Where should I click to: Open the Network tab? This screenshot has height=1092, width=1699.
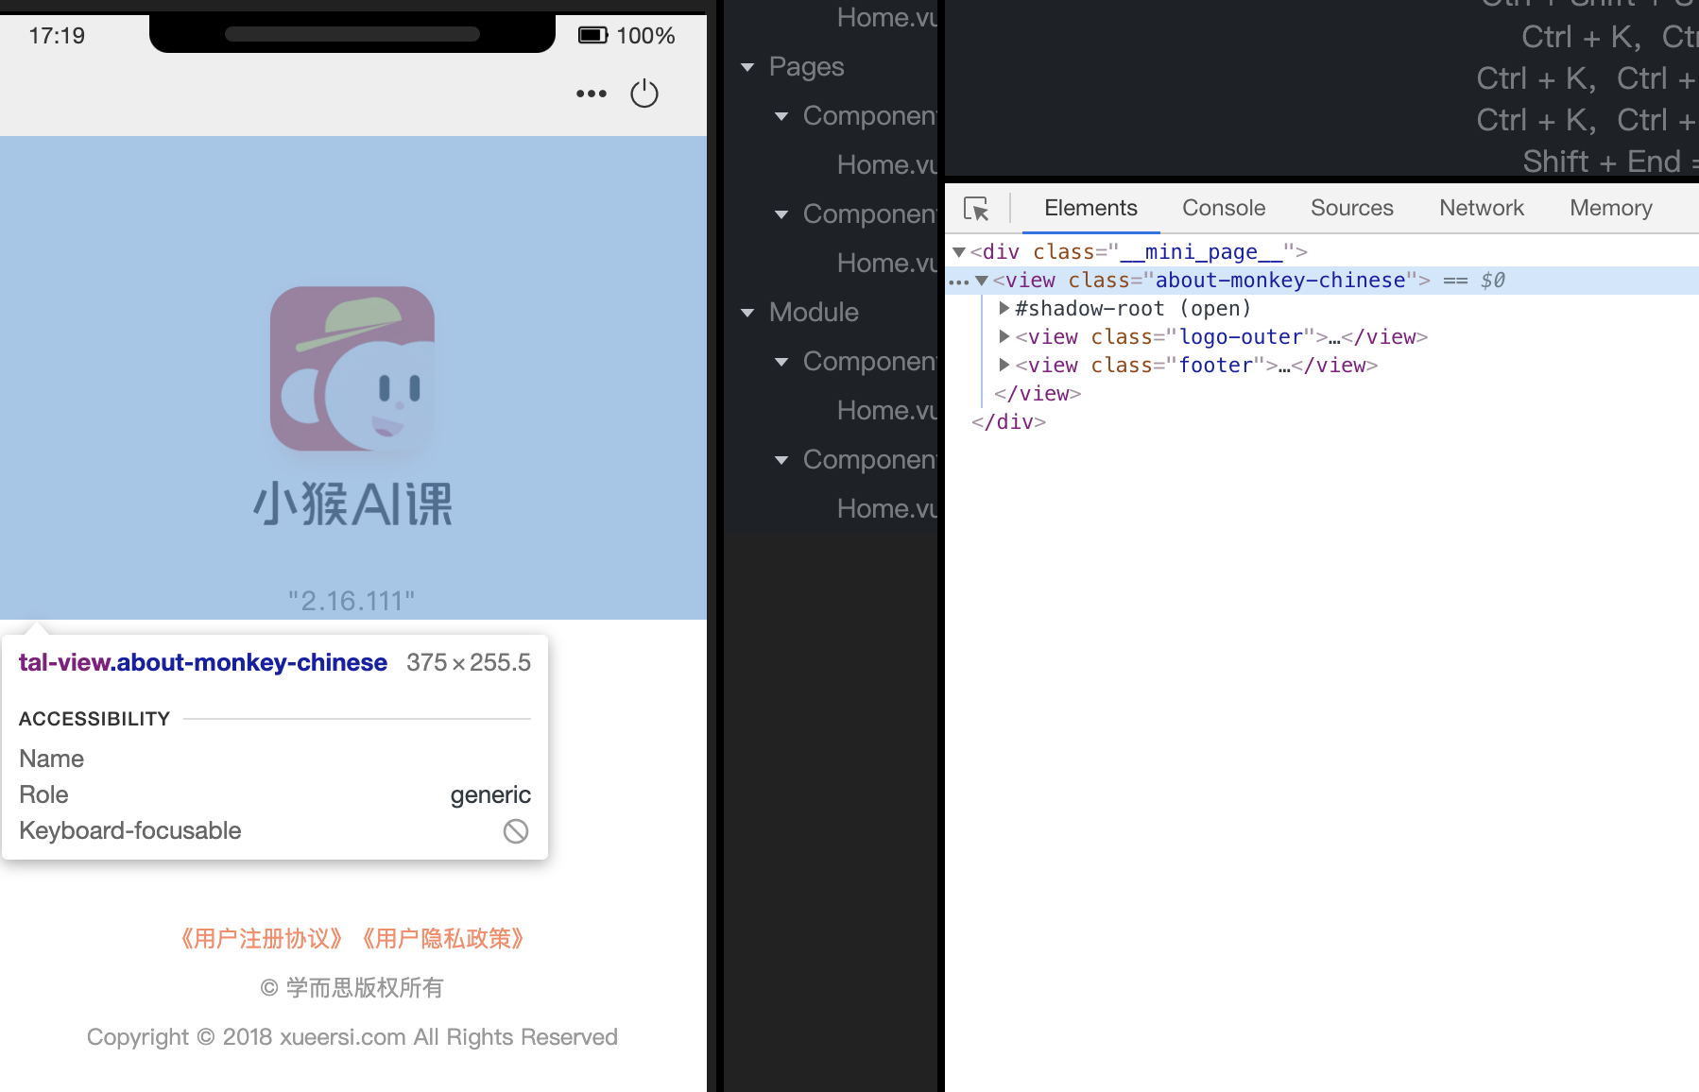click(1482, 208)
